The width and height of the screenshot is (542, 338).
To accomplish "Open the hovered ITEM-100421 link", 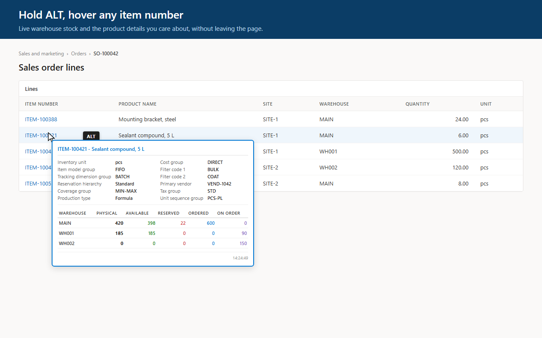I will pos(41,136).
